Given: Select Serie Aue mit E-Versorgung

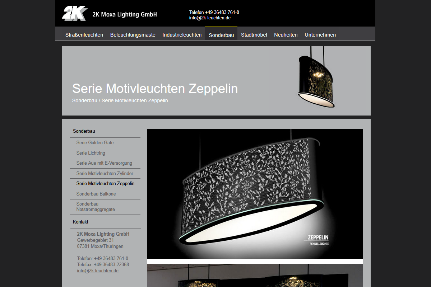Looking at the screenshot, I should (x=105, y=163).
